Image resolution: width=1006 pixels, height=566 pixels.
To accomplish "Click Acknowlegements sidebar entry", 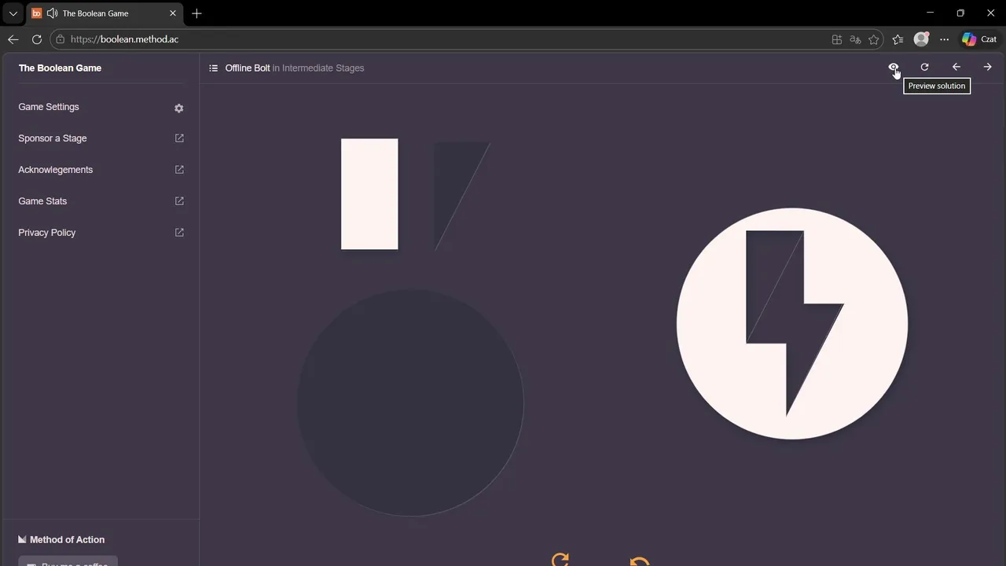I will click(56, 170).
